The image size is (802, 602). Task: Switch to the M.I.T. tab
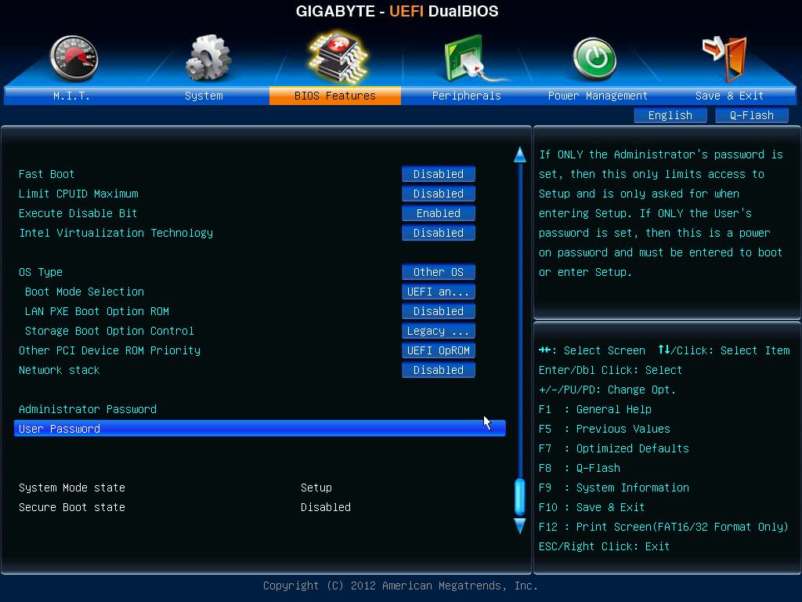71,96
